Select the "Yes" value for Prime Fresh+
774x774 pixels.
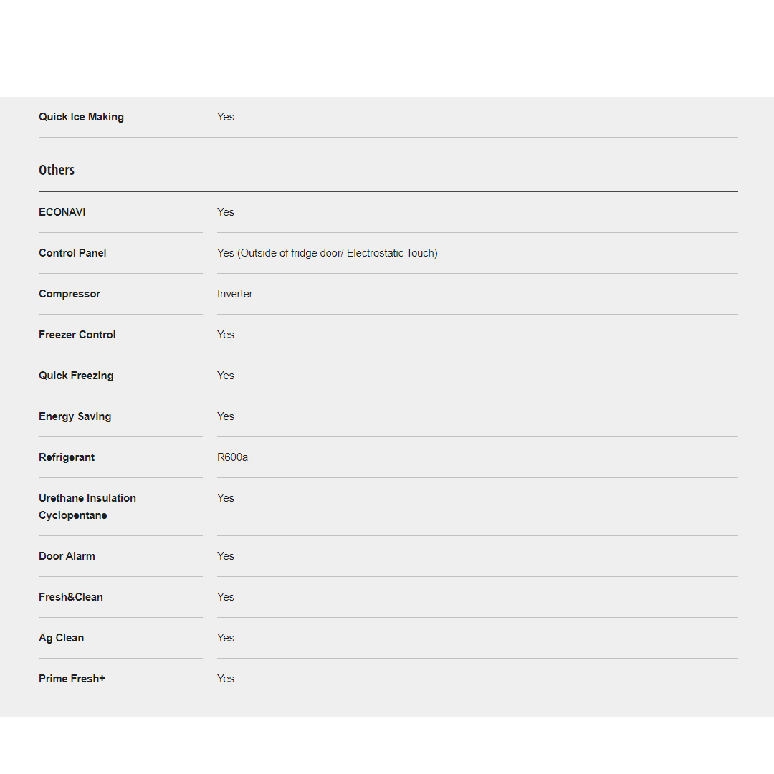pyautogui.click(x=226, y=679)
